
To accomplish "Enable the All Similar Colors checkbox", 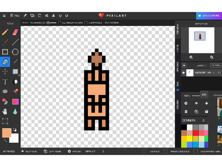I will [60, 23].
